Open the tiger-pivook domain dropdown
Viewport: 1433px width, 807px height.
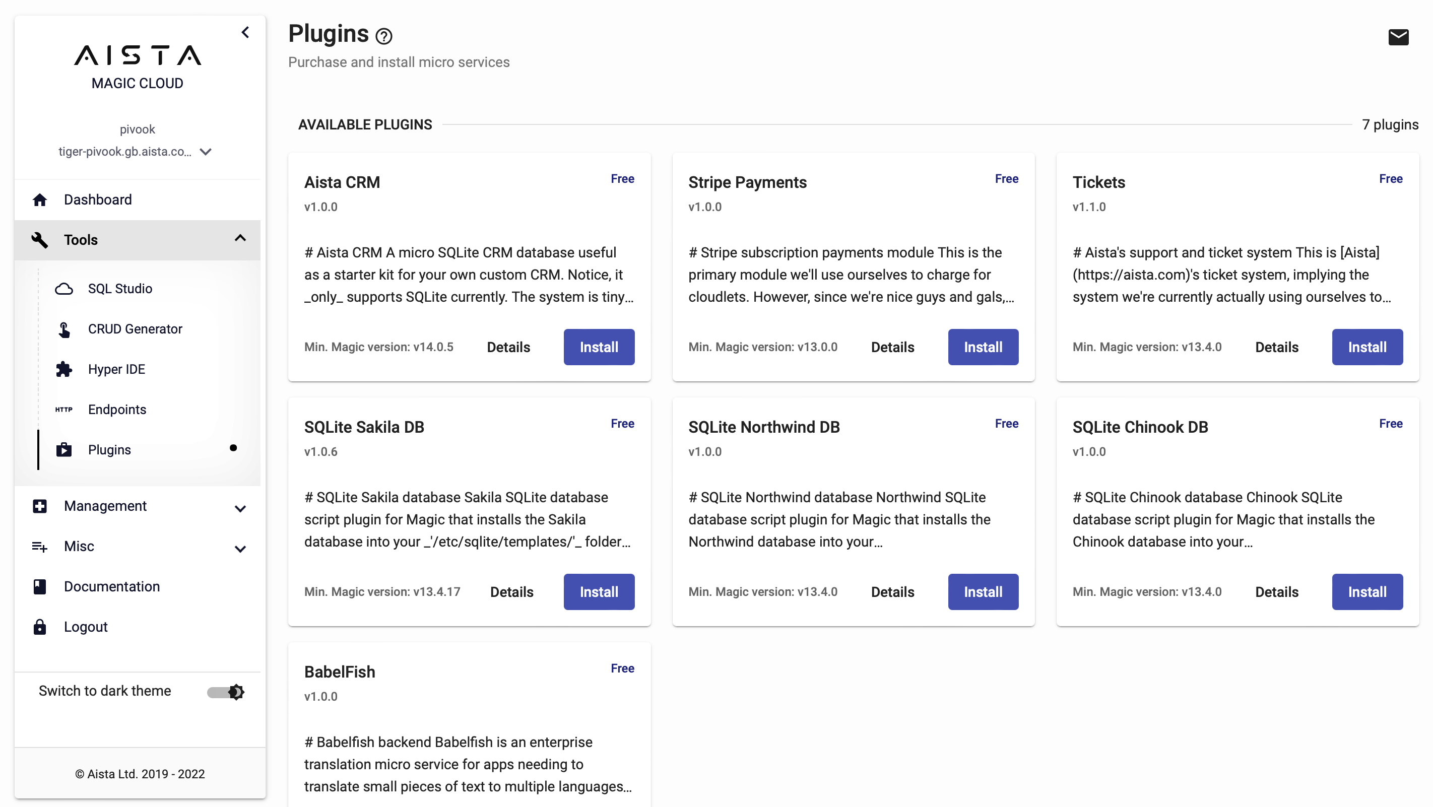[x=205, y=151]
